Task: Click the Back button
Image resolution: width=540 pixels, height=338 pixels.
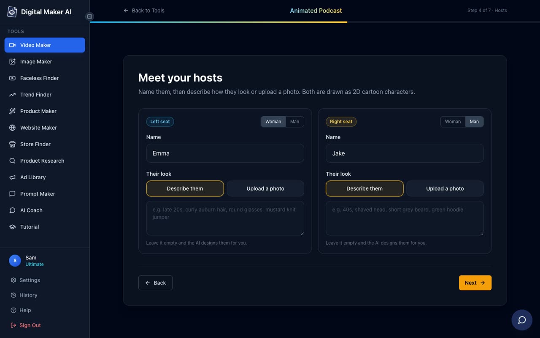Action: (x=155, y=283)
